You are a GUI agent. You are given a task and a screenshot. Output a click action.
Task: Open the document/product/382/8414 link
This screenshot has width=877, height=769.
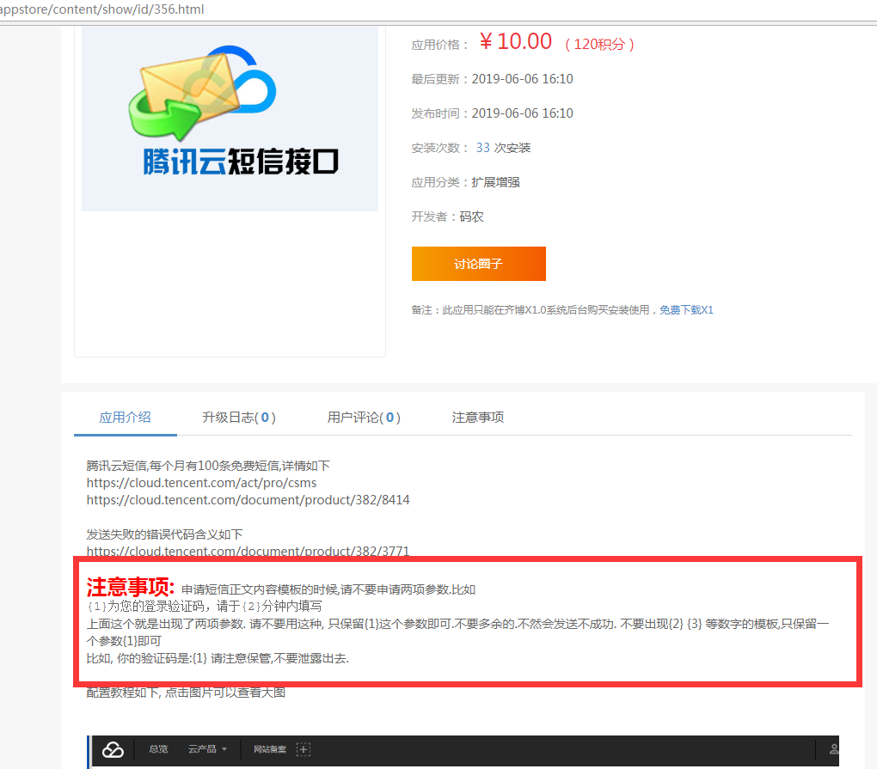click(248, 500)
